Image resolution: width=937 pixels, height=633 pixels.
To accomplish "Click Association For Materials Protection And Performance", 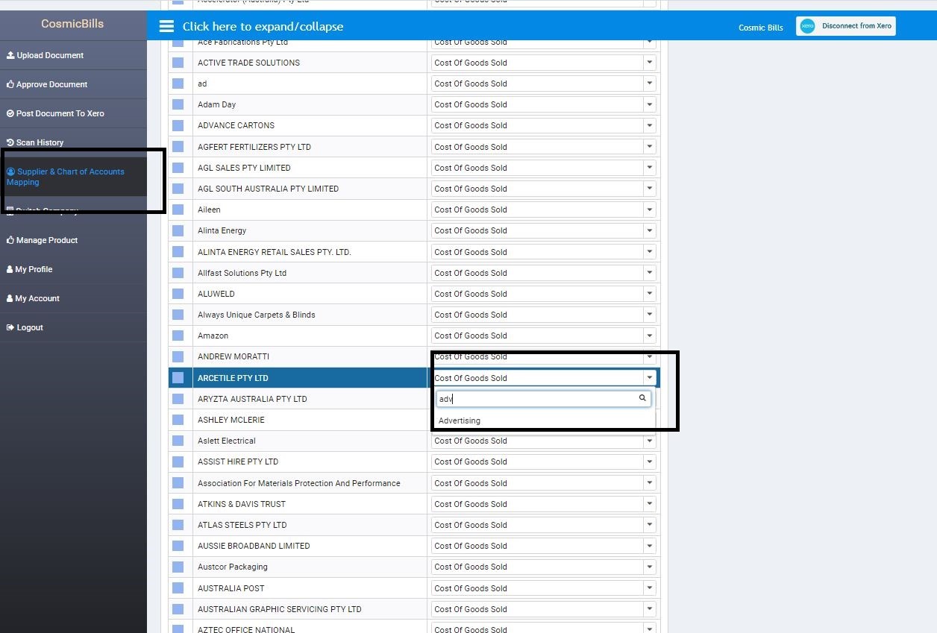I will [299, 483].
